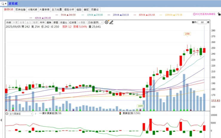The image size is (221, 138).
Task: Click the 漲幅 5.04% value
Action: [80, 27]
